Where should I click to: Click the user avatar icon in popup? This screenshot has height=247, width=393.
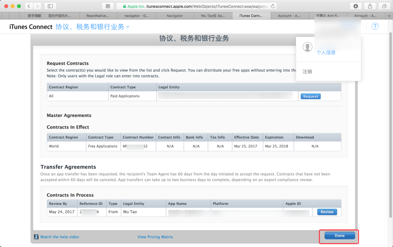tap(308, 47)
